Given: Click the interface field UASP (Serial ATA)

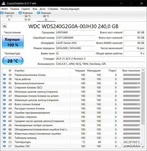Looking at the screenshot, I should click(x=75, y=43).
